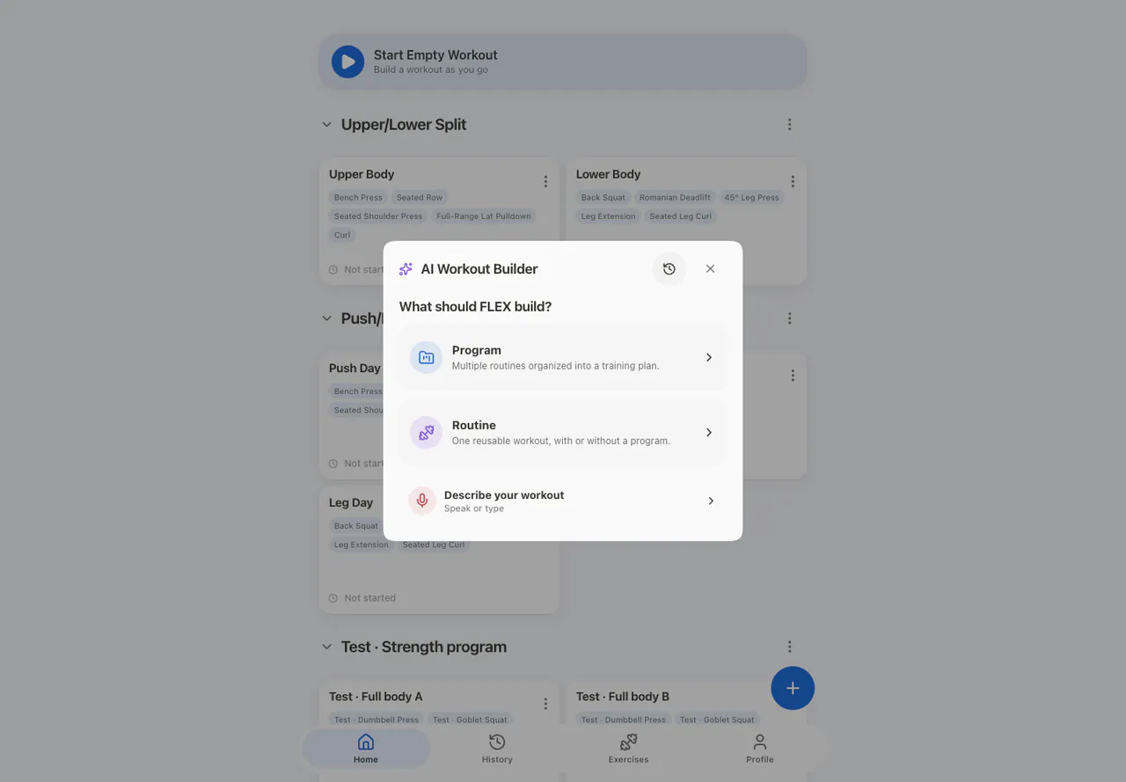Click the chevron arrow on the Program row
The height and width of the screenshot is (782, 1126).
[709, 357]
